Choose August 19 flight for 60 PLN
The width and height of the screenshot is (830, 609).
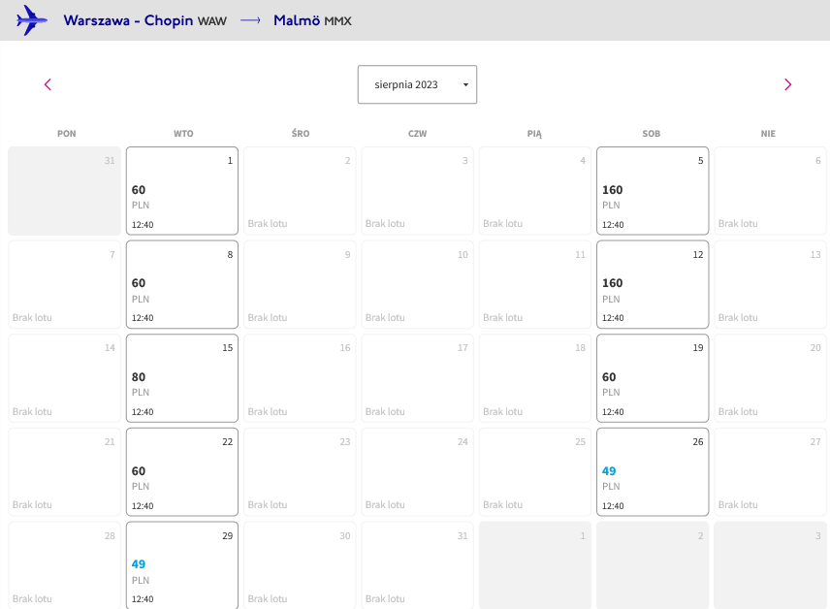(653, 378)
